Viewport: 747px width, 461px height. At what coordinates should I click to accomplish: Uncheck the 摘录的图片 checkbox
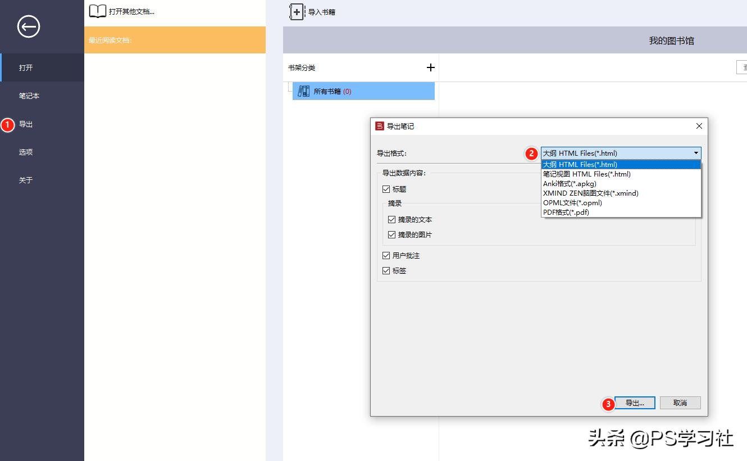(391, 235)
